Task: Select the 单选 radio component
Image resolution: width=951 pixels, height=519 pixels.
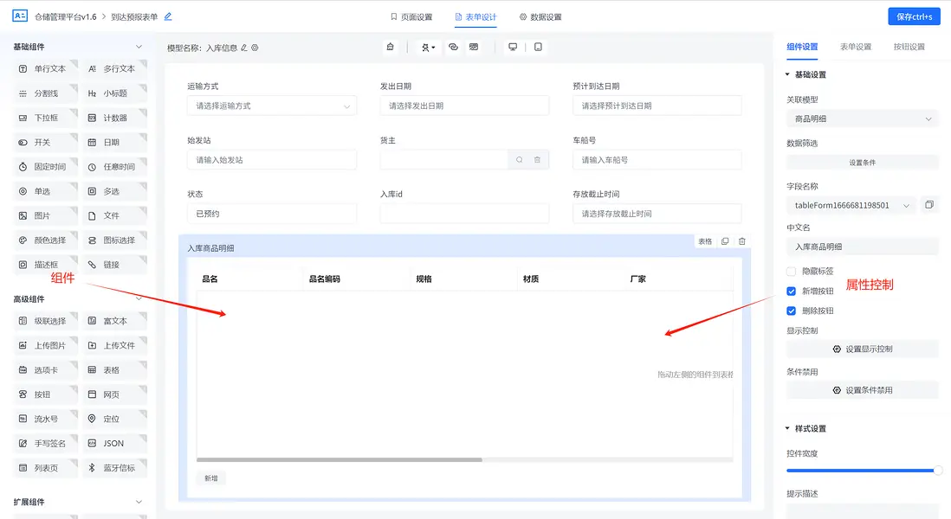Action: click(46, 191)
